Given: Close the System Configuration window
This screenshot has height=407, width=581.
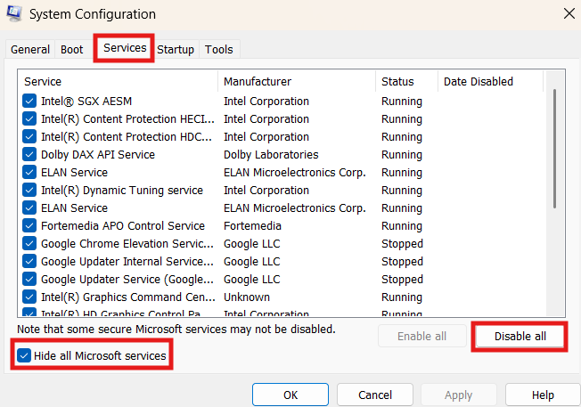Looking at the screenshot, I should point(569,13).
